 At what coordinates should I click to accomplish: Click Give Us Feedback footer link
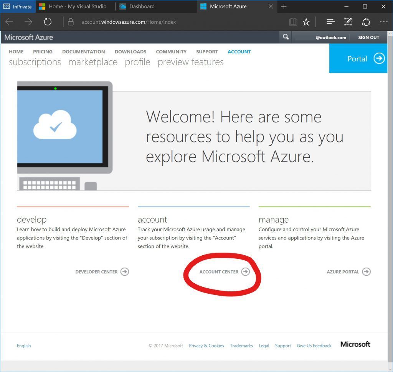pyautogui.click(x=314, y=346)
